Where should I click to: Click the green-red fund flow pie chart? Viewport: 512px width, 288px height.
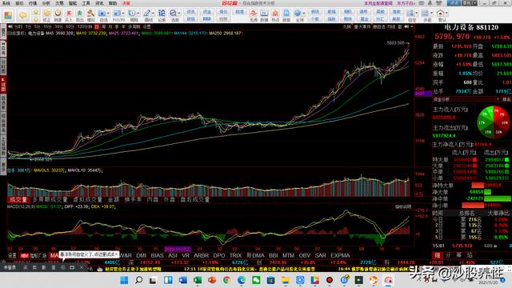[493, 122]
